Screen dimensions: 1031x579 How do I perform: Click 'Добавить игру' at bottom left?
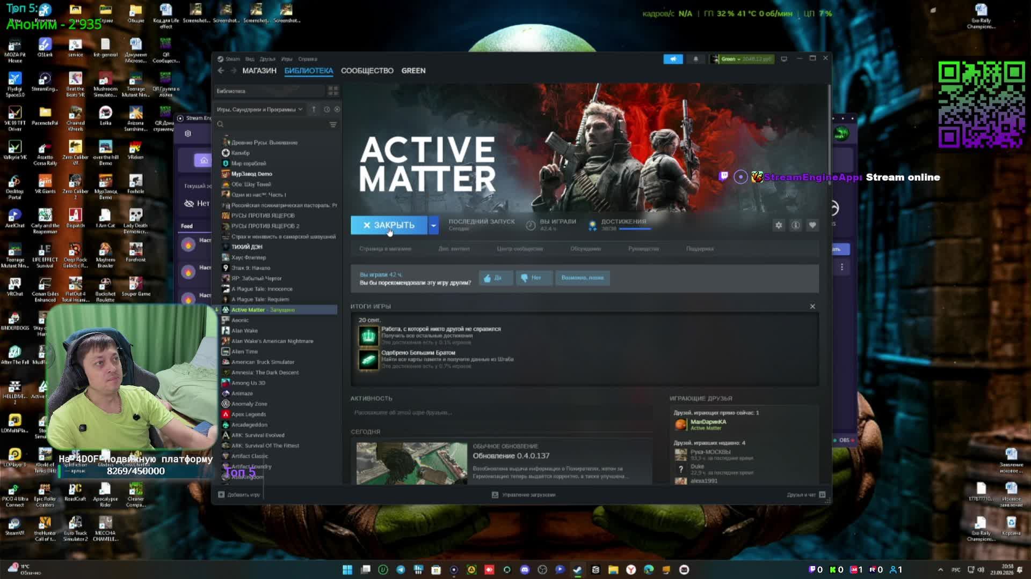[239, 495]
